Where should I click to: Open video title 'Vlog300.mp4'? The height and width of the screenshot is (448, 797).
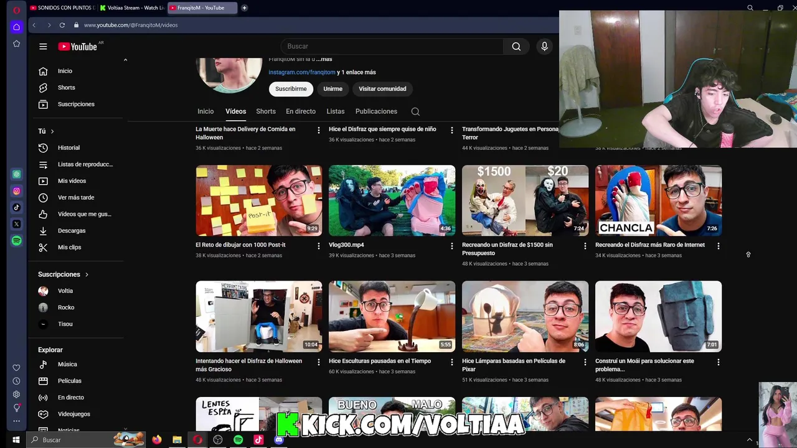[x=346, y=245]
